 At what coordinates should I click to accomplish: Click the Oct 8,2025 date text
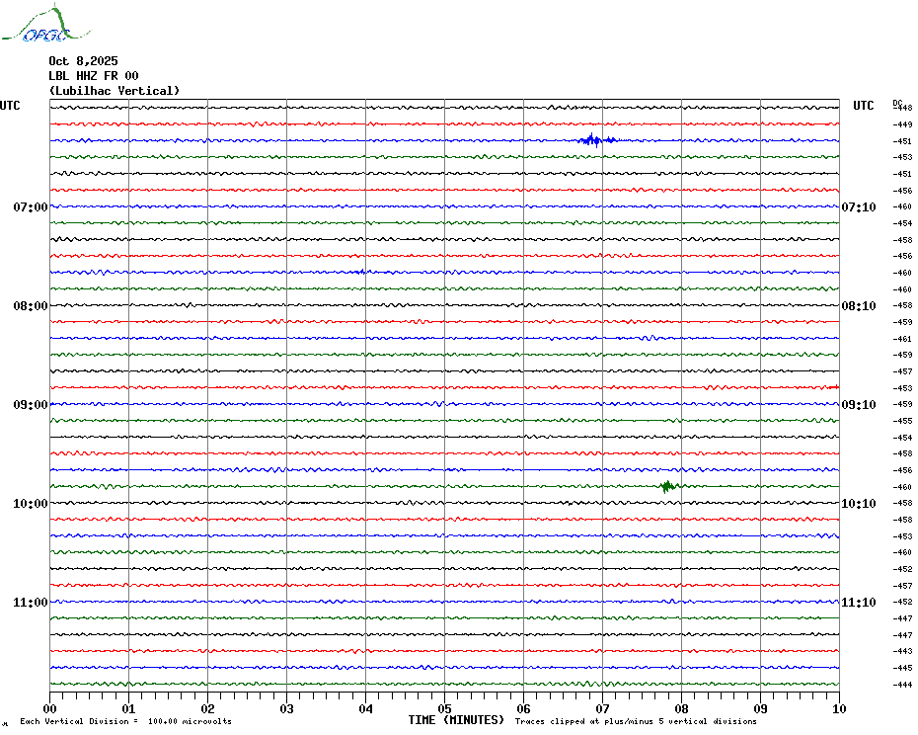(x=83, y=60)
